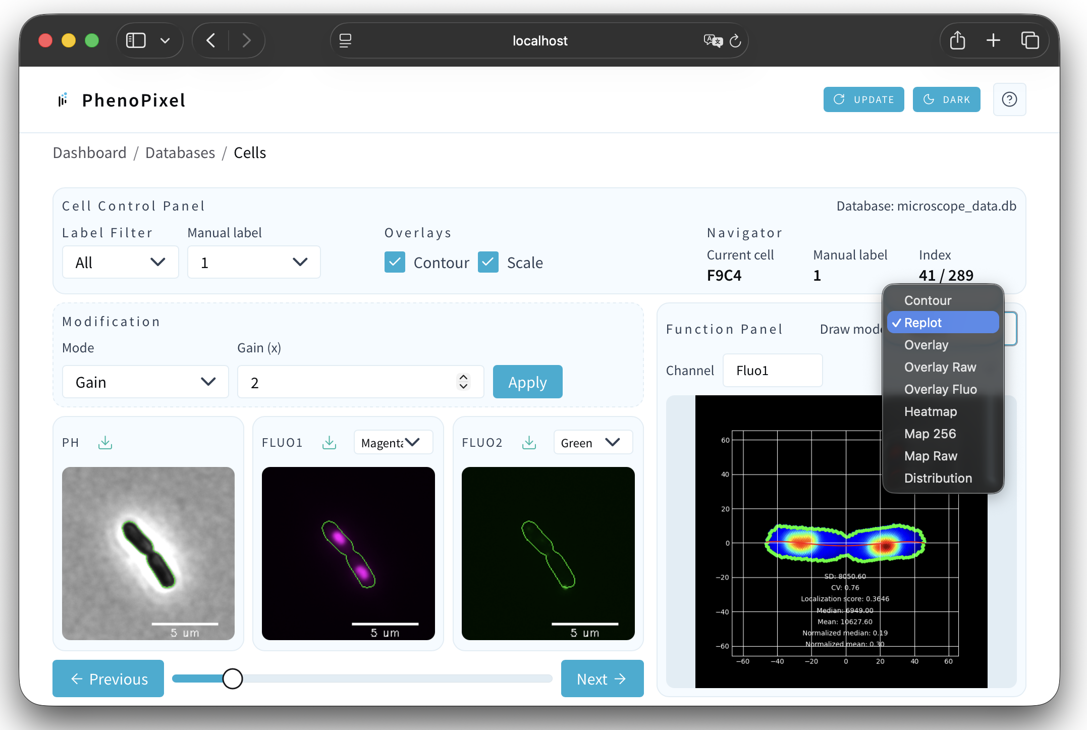Open the FLUO2 Green color dropdown
The image size is (1087, 730).
pyautogui.click(x=593, y=443)
